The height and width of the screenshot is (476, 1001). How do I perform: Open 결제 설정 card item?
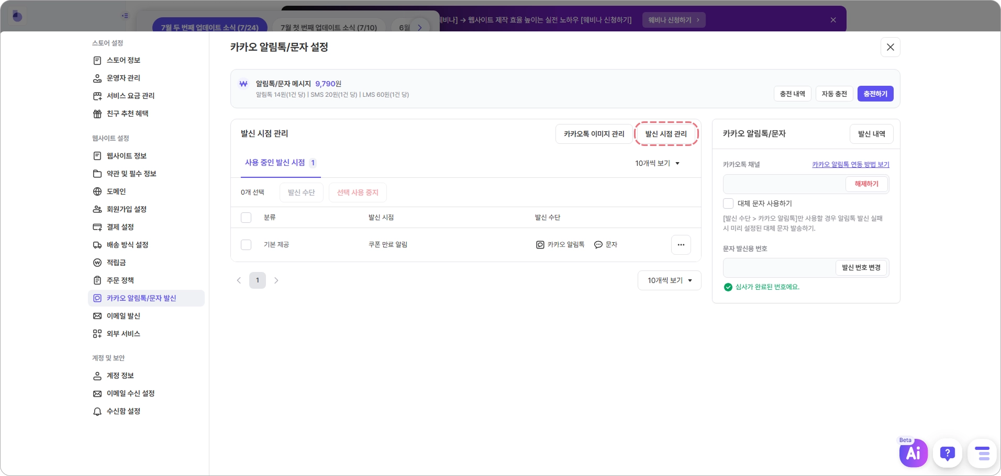(146, 227)
